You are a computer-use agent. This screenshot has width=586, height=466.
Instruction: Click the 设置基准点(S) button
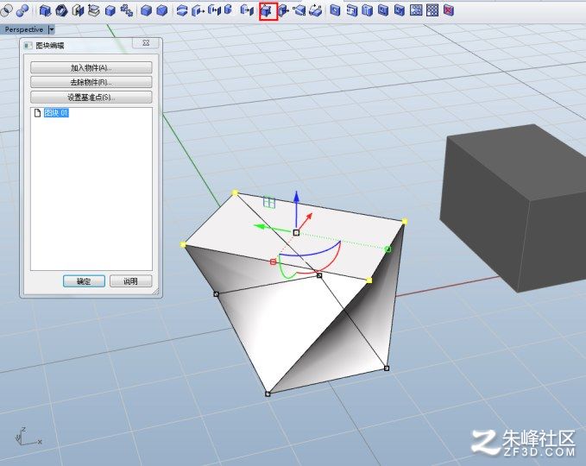[x=91, y=98]
